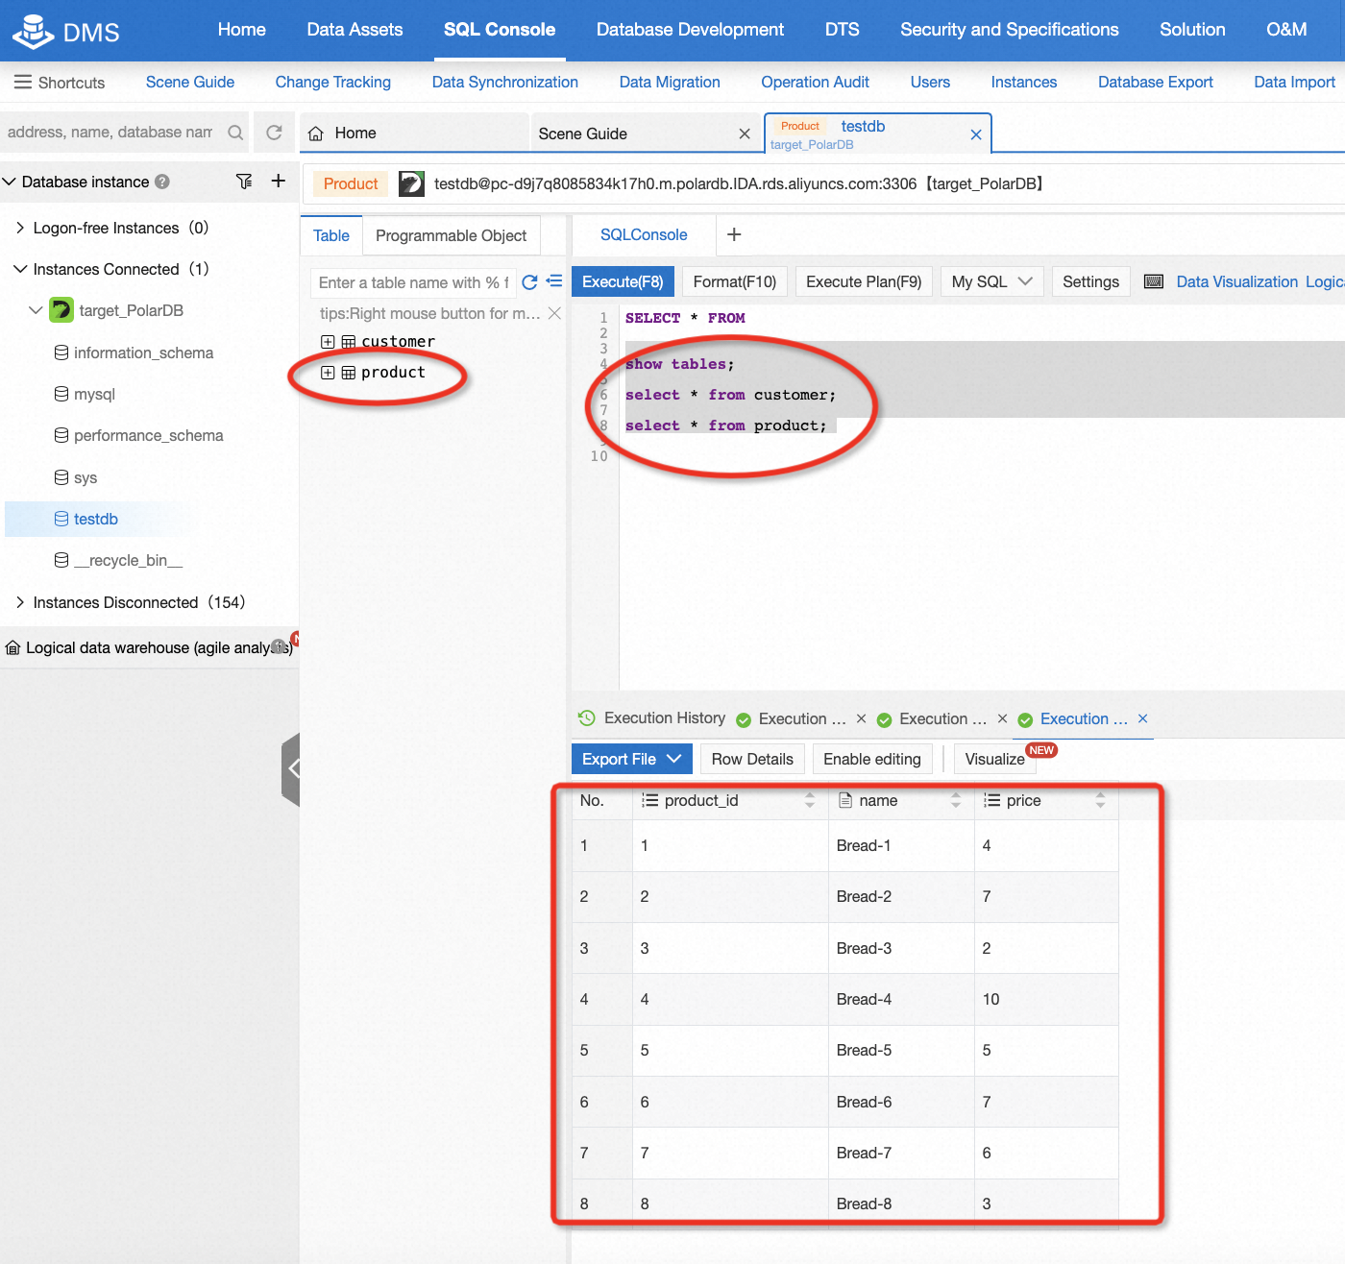The width and height of the screenshot is (1345, 1264).
Task: Expand the product table node
Action: [x=328, y=373]
